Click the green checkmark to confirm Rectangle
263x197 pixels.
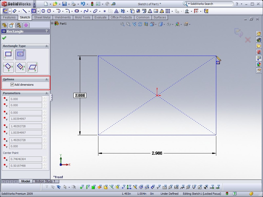[4, 37]
